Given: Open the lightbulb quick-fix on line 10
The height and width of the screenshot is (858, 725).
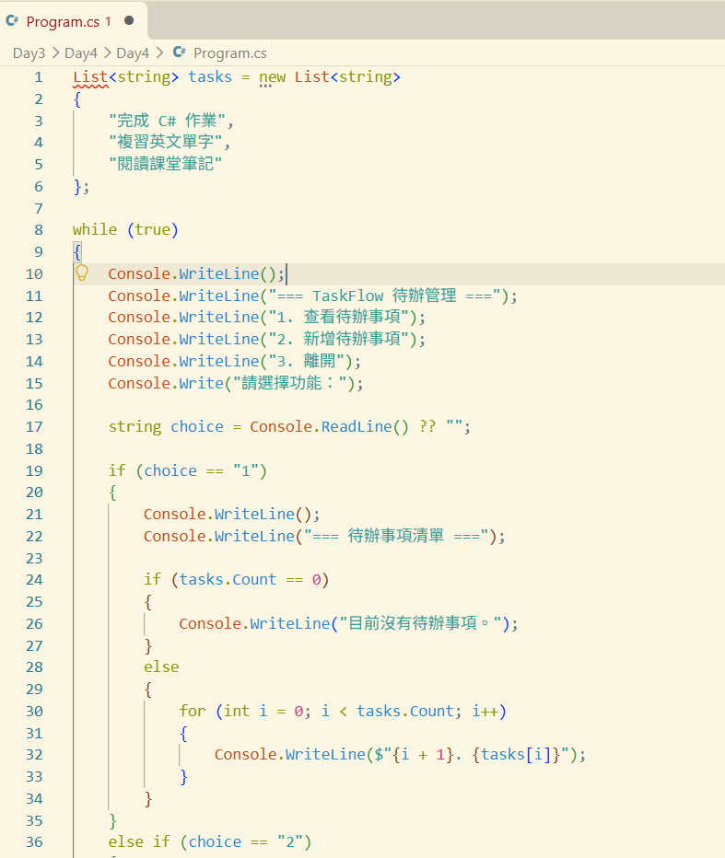Looking at the screenshot, I should click(x=82, y=273).
